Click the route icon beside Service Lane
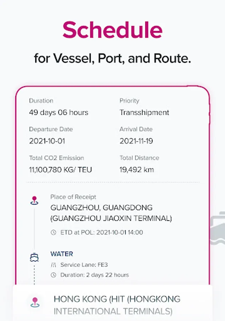Image resolution: width=225 pixels, height=321 pixels. click(x=54, y=265)
